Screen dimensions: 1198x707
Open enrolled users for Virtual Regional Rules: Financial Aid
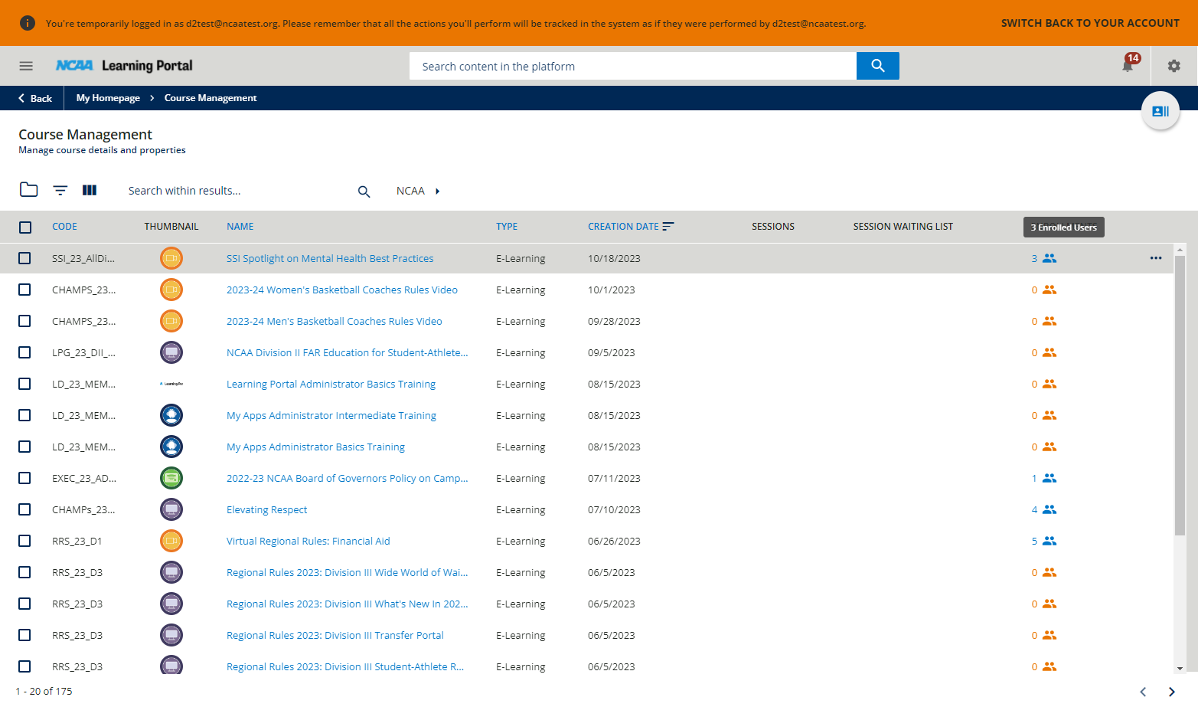(x=1044, y=541)
